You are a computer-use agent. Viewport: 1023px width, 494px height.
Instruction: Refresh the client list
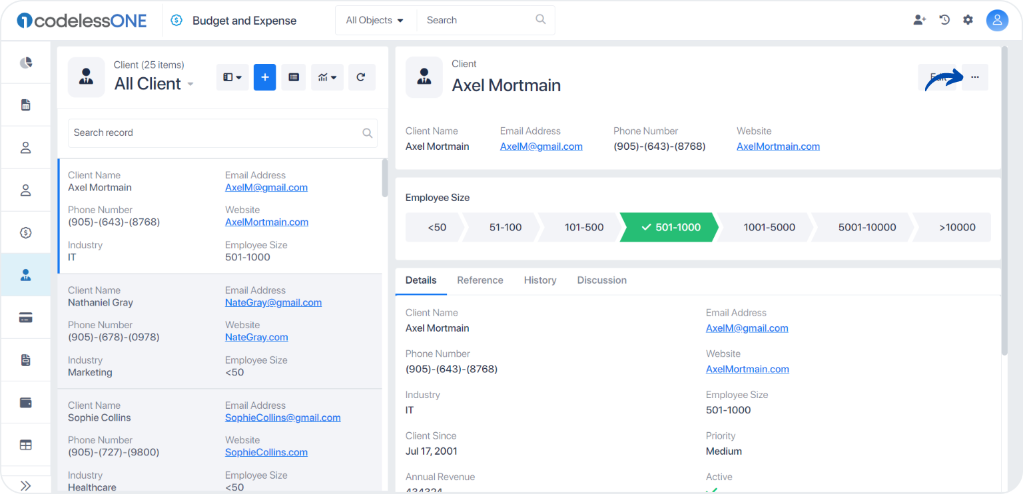pyautogui.click(x=360, y=77)
